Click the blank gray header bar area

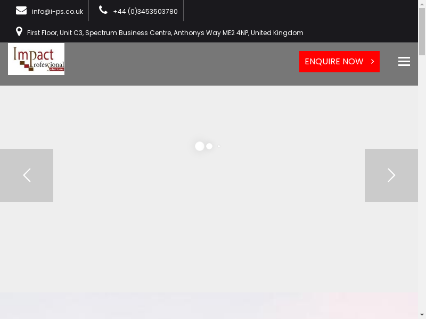point(181,64)
